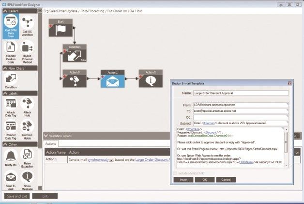This screenshot has width=304, height=204.
Task: Click the Action Name column header
Action: point(56,152)
